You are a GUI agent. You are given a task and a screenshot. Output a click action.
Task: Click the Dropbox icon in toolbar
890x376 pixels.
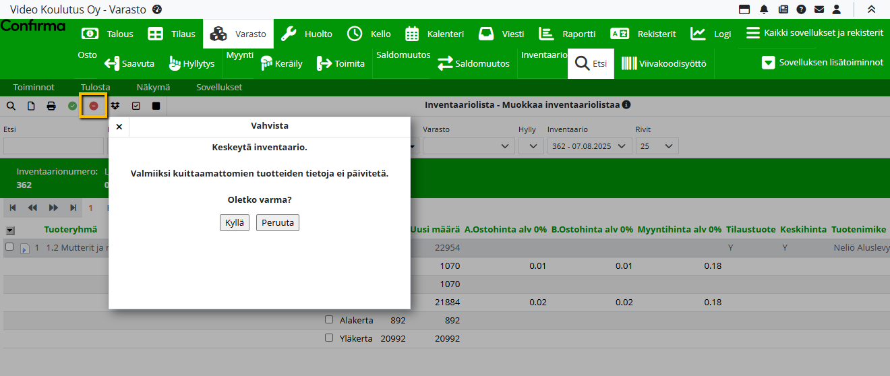[115, 106]
